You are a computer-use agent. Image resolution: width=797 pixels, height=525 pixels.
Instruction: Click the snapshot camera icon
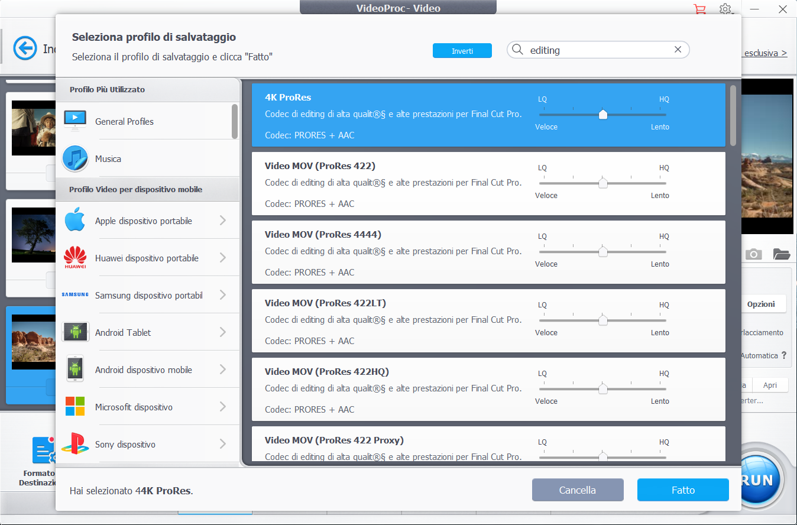click(x=753, y=254)
